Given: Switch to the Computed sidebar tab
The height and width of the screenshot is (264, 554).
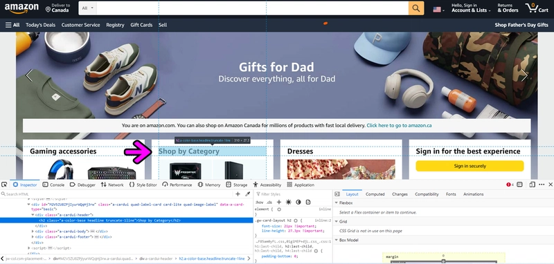Looking at the screenshot, I should coord(375,194).
